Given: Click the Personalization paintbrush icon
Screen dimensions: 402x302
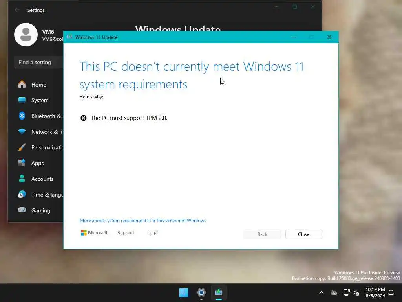Looking at the screenshot, I should pyautogui.click(x=22, y=147).
